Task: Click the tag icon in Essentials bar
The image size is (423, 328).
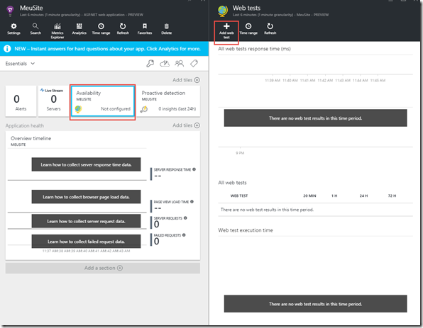Action: [194, 64]
